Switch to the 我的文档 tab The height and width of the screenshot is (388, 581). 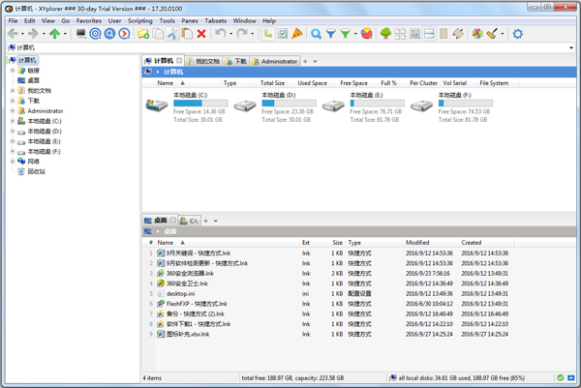pyautogui.click(x=202, y=61)
